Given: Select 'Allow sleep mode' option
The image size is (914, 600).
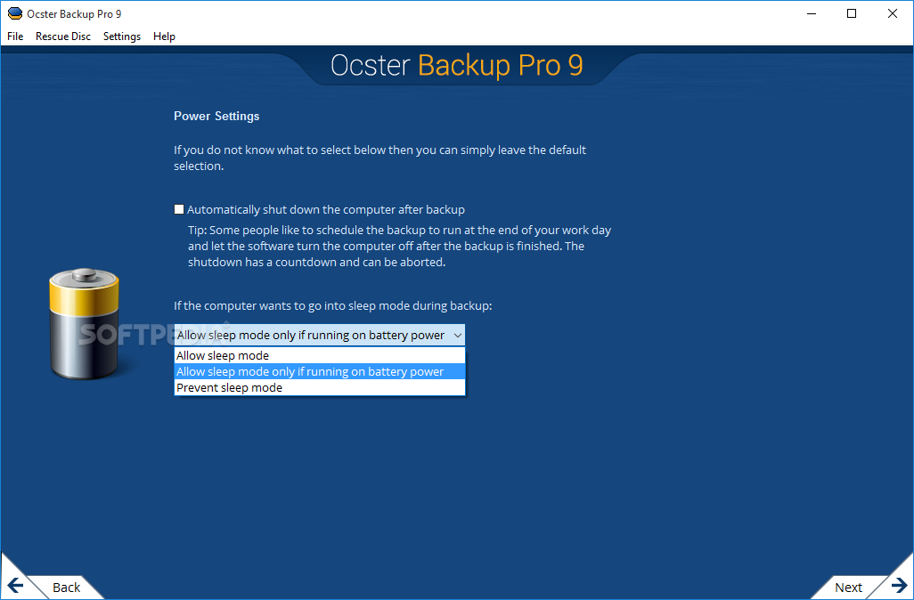Looking at the screenshot, I should [x=320, y=355].
